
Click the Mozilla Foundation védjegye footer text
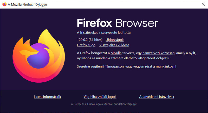pyautogui.click(x=104, y=104)
